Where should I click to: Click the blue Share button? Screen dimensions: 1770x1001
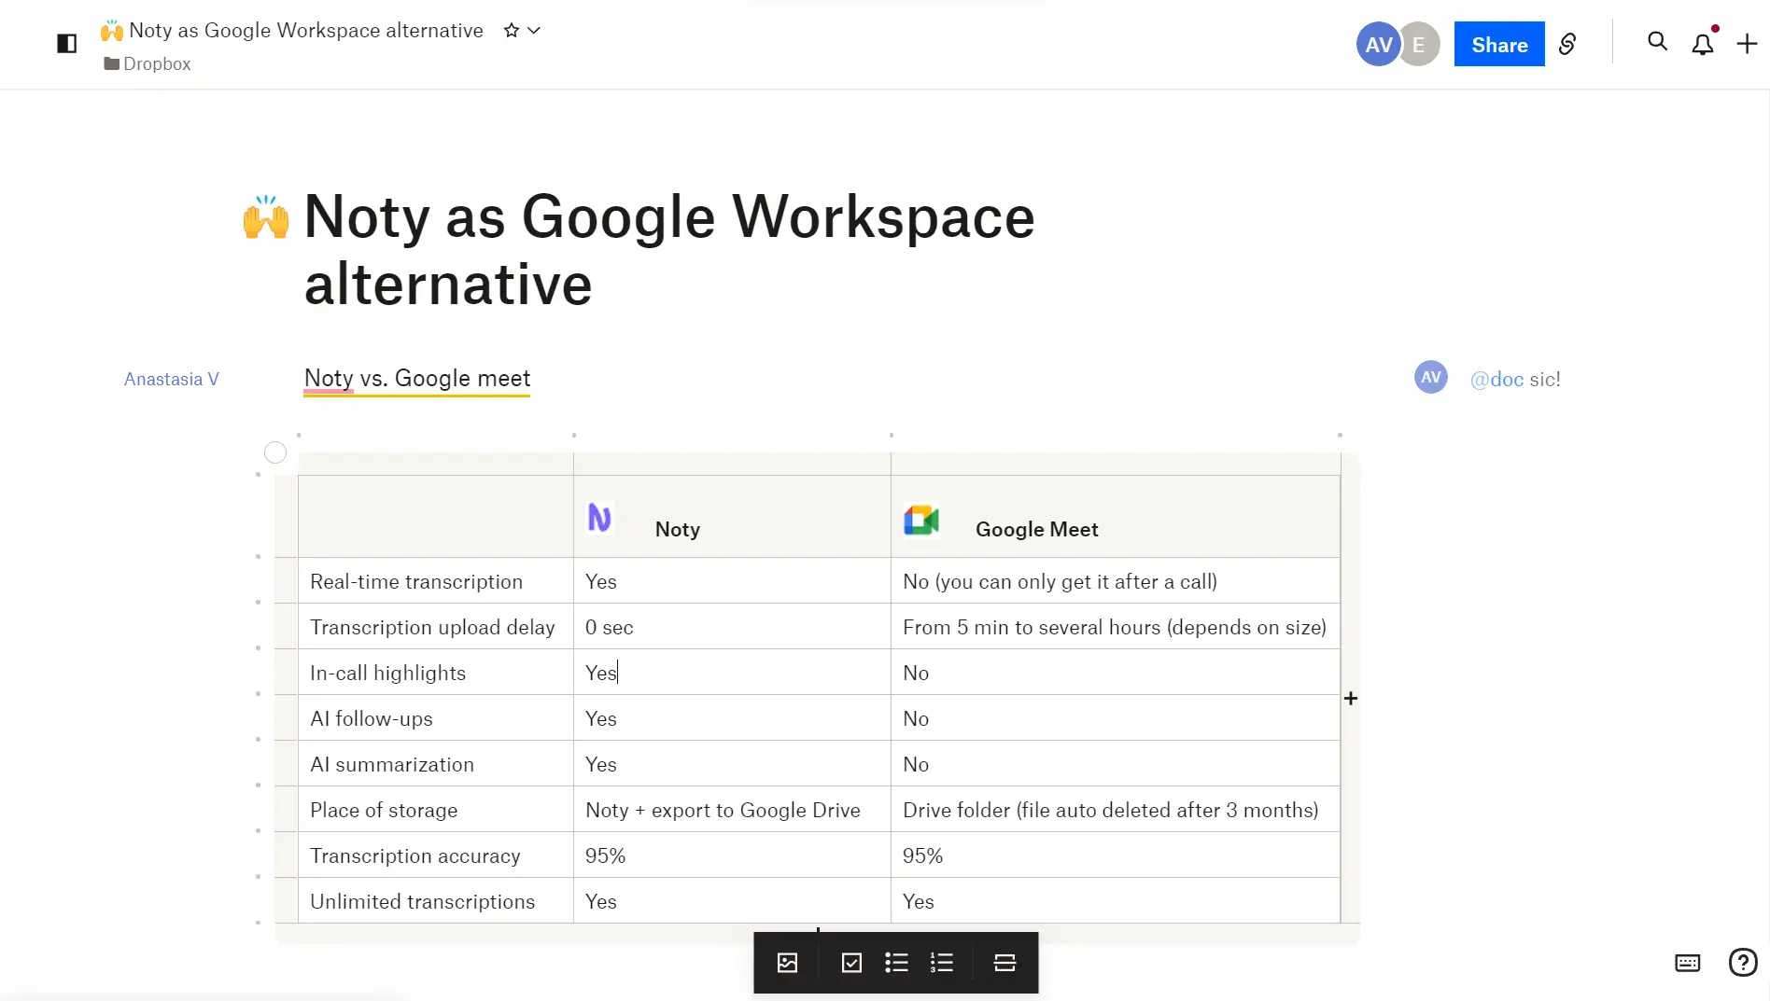point(1499,44)
